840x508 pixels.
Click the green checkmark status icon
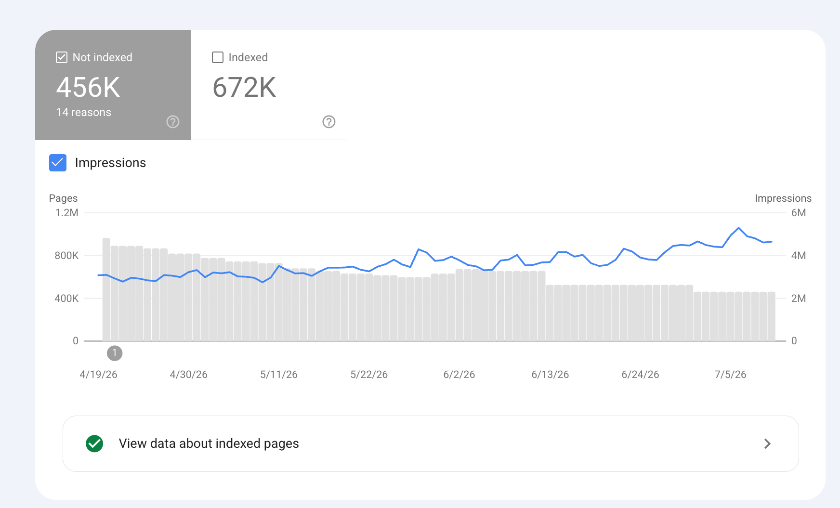(94, 443)
